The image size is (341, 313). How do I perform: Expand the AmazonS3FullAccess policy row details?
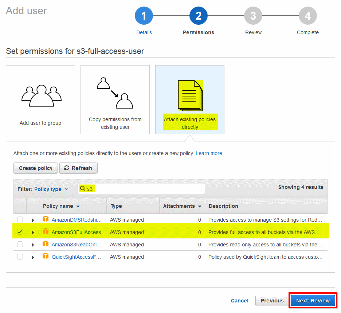point(33,233)
